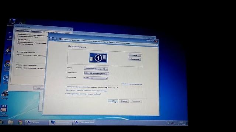The width and height of the screenshot is (236, 132).
Task: Open the Google Chrome desktop shortcut
Action: coord(7,66)
